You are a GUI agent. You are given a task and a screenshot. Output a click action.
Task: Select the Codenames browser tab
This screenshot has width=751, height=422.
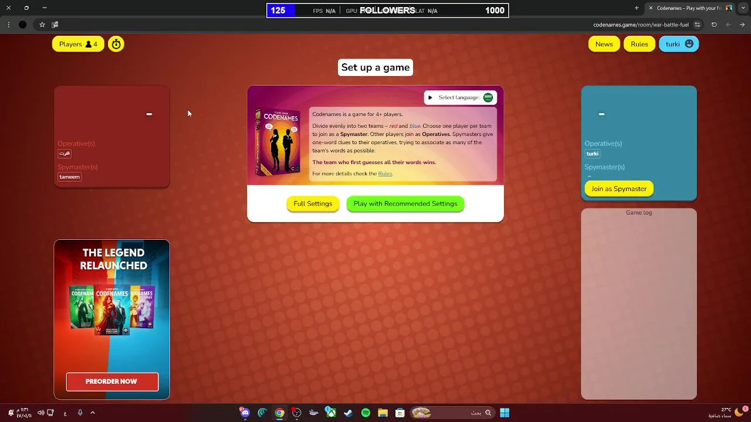689,8
